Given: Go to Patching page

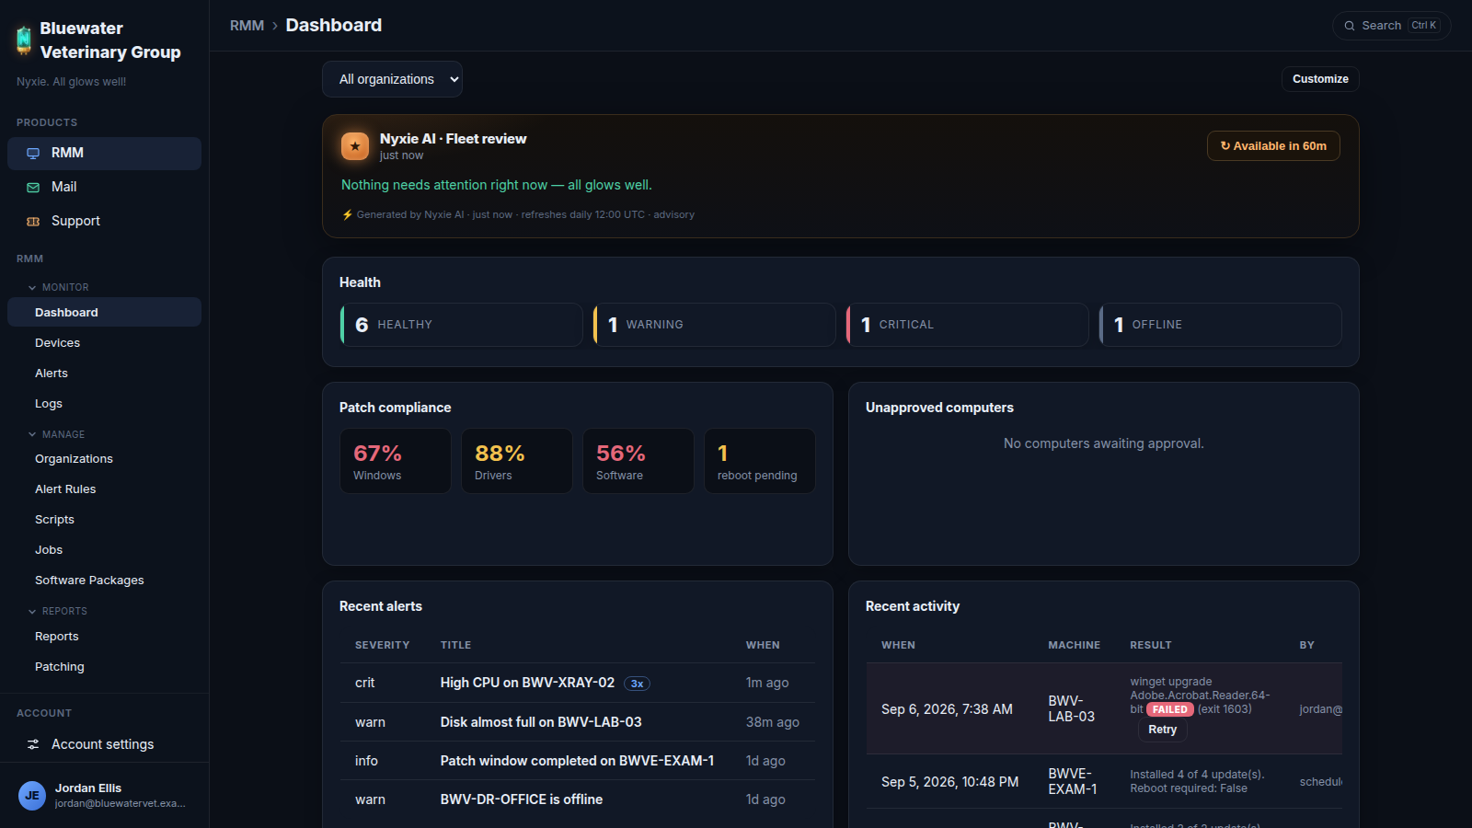Looking at the screenshot, I should pyautogui.click(x=104, y=666).
